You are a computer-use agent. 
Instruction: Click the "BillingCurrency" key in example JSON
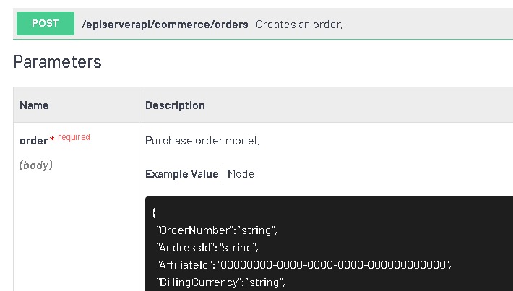tap(197, 282)
